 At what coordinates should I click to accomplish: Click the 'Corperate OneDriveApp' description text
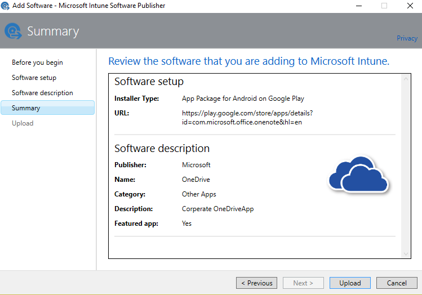pos(217,209)
